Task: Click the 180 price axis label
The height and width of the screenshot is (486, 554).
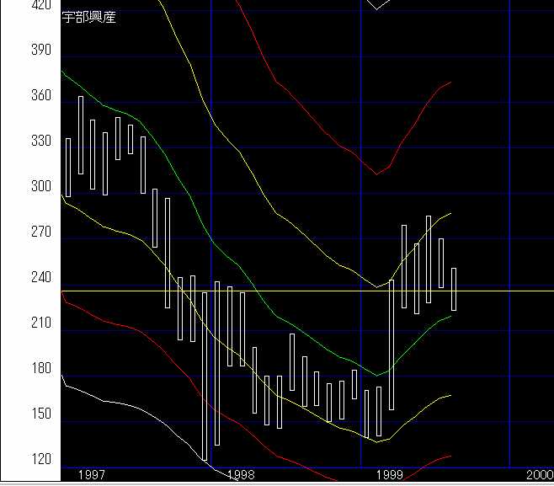Action: click(x=40, y=369)
